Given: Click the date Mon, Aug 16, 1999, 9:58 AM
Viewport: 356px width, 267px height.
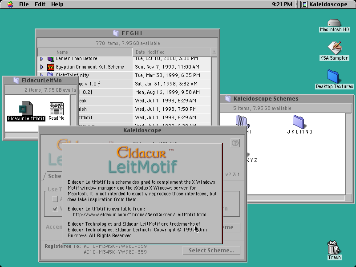Looking at the screenshot, I should click(x=167, y=92).
